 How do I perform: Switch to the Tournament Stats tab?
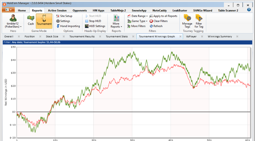click(117, 37)
